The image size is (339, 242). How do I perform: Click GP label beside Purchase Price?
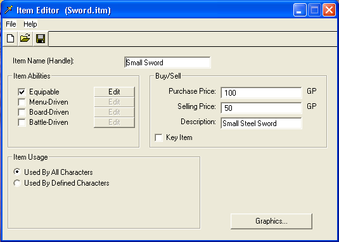[x=312, y=91]
